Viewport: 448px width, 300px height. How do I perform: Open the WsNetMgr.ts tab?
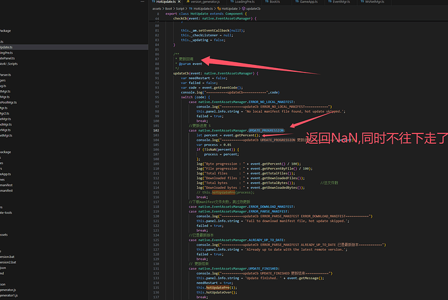373,2
